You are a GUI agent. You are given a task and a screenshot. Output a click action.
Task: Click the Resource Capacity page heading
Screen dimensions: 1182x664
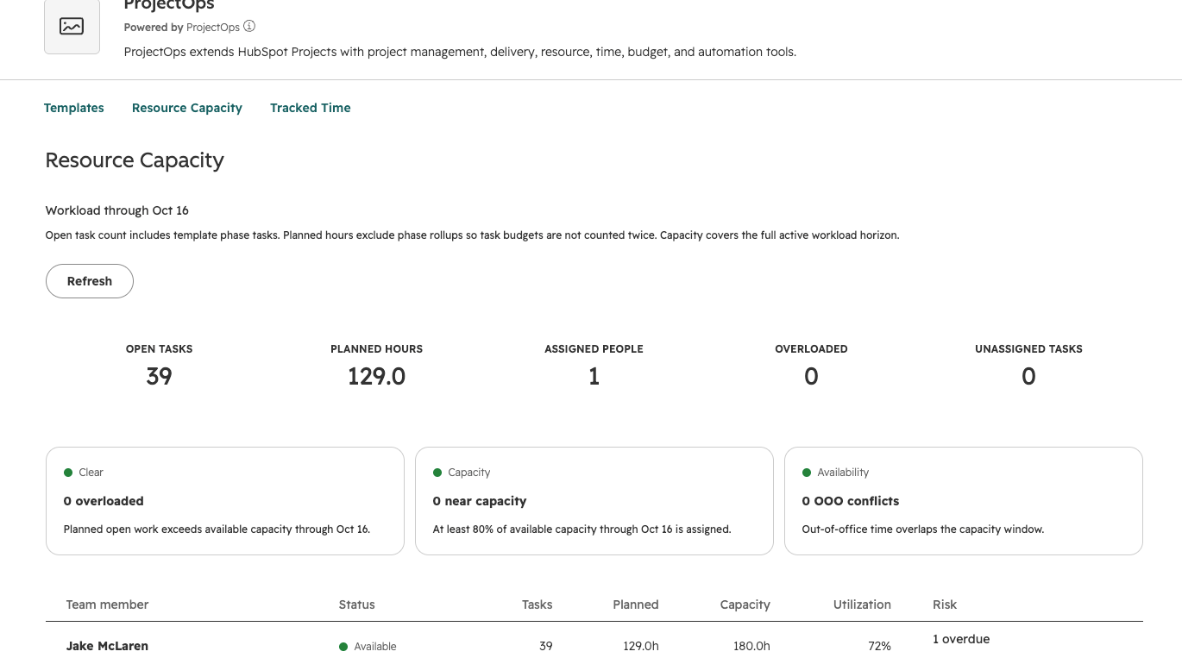coord(135,160)
